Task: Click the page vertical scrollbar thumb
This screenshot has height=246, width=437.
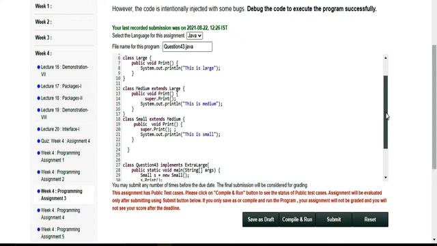Action: [x=434, y=107]
